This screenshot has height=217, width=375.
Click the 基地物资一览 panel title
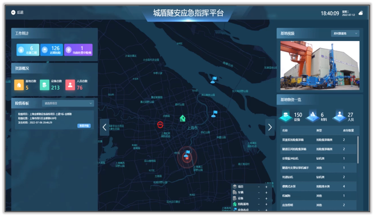click(x=291, y=100)
